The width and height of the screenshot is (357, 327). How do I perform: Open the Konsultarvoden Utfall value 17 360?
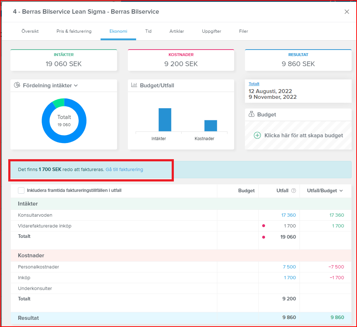[288, 215]
